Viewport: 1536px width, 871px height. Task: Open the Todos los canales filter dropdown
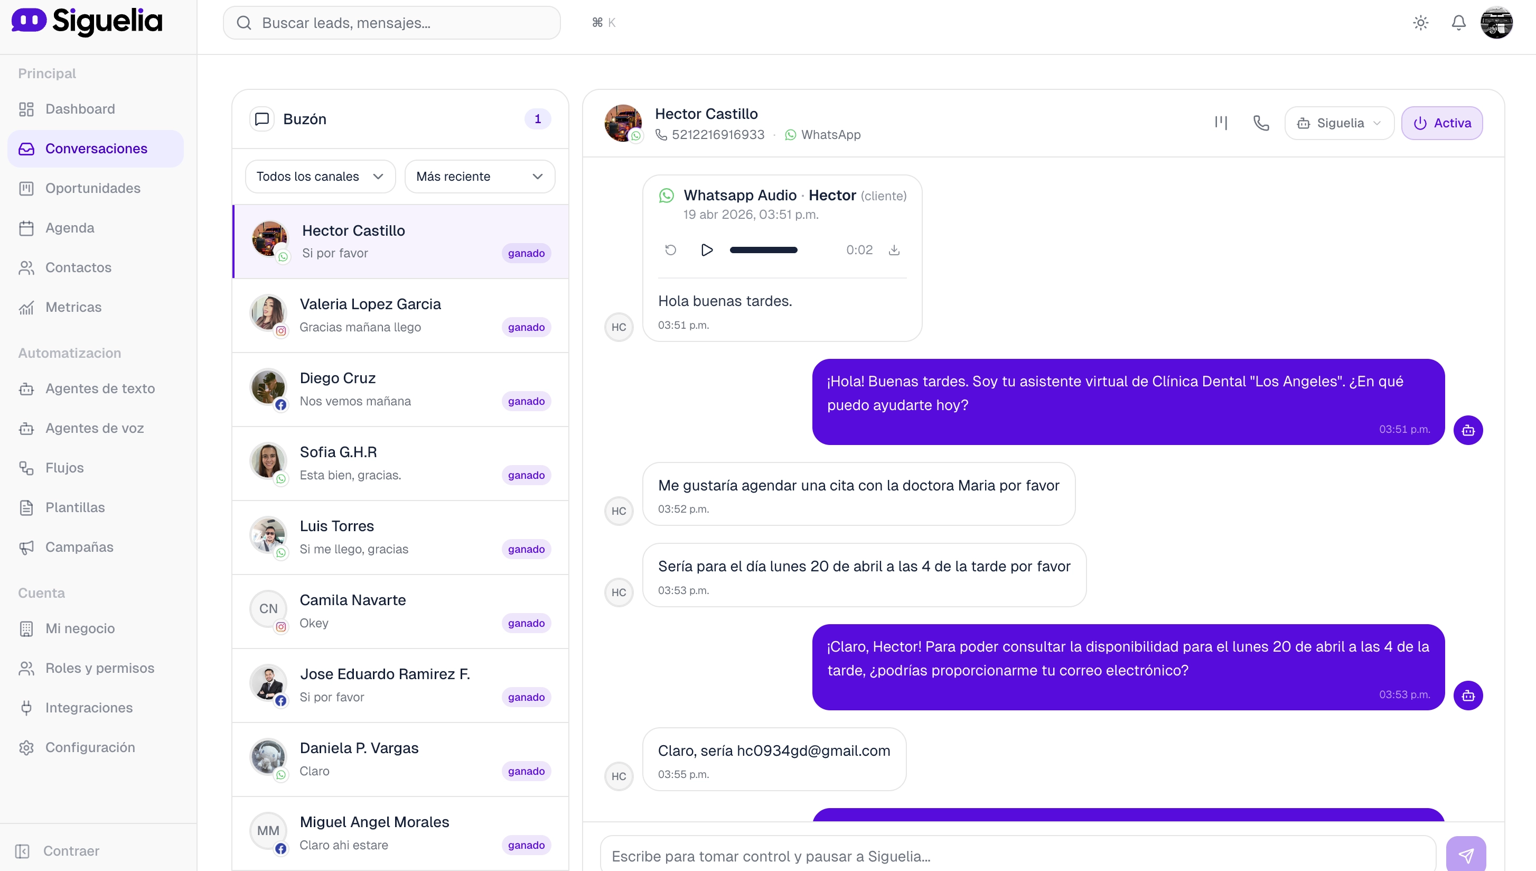320,176
